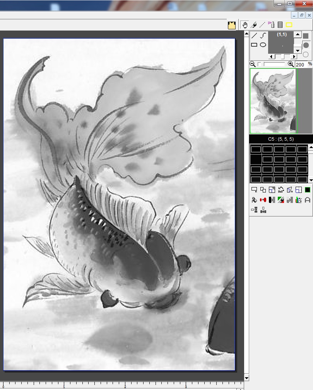Screen dimensions: 313x390
Task: Click the red color replace tool
Action: 263,200
